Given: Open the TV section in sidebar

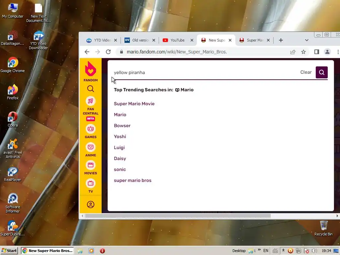Looking at the screenshot, I should pyautogui.click(x=90, y=186).
